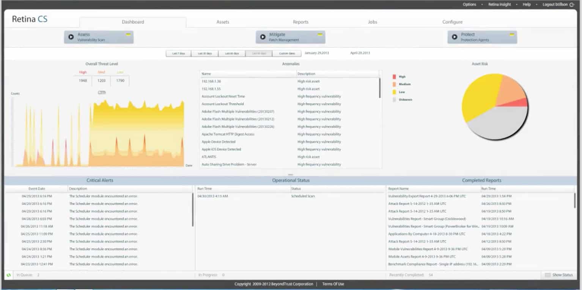
Task: Open the Help link in the top bar
Action: [x=527, y=5]
